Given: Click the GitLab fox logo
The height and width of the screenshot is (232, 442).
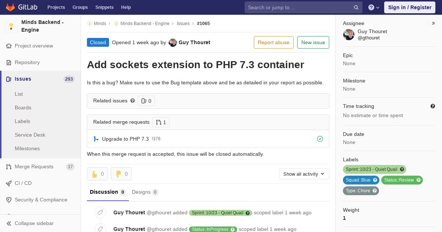Looking at the screenshot, I should (10, 7).
